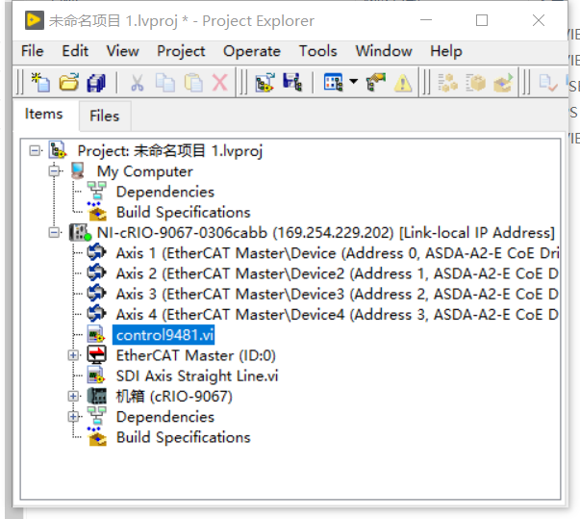Select SDI Axis Straight Line.vi
The width and height of the screenshot is (580, 519).
tap(197, 376)
